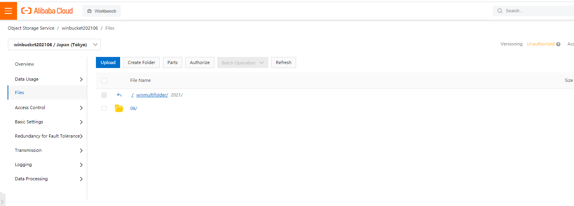Click the File Name column header

tap(140, 80)
